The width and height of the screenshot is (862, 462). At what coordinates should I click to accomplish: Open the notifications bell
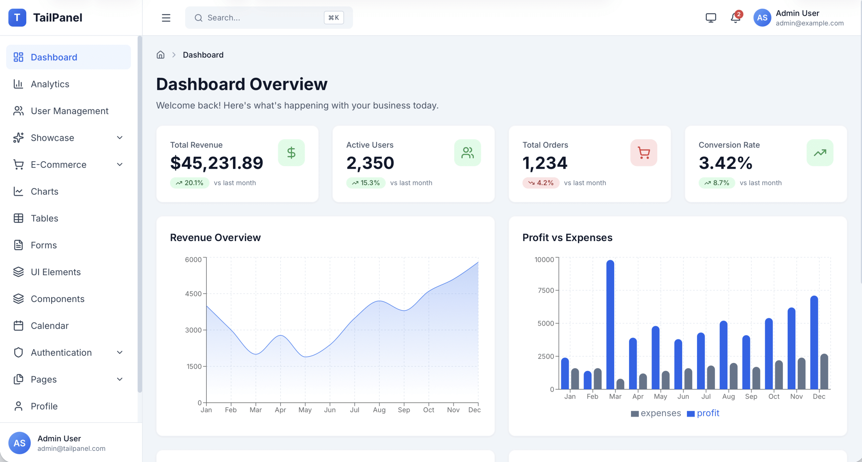(735, 18)
